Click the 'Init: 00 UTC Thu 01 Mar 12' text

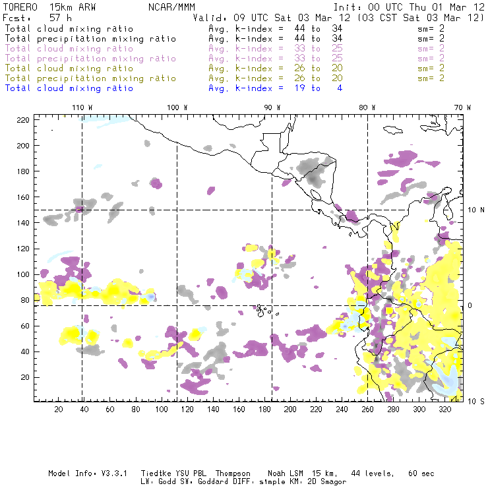409,7
